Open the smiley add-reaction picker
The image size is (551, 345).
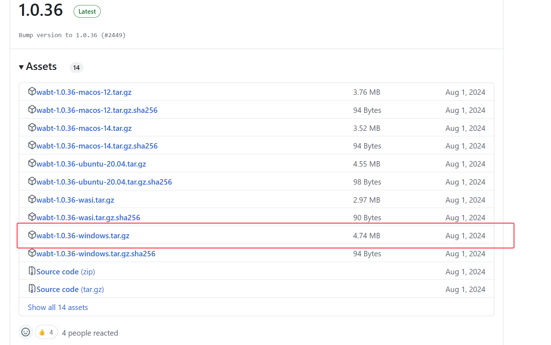pos(26,332)
